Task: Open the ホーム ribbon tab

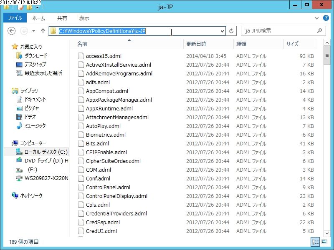Action: [x=38, y=18]
